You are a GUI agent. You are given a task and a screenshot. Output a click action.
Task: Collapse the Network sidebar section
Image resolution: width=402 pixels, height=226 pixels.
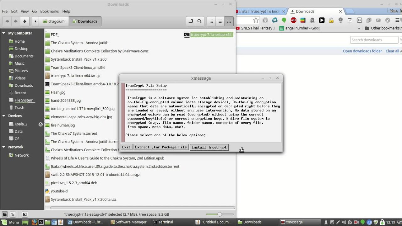pos(4,147)
